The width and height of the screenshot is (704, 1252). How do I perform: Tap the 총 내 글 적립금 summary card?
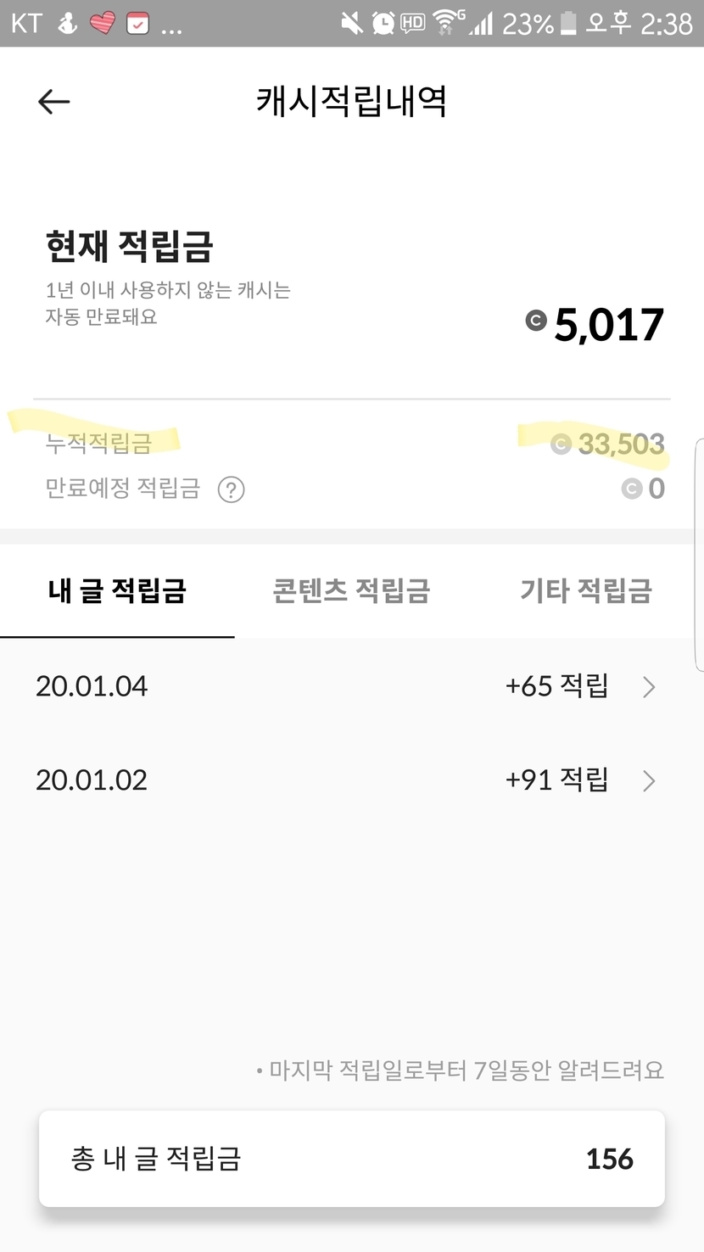coord(351,1159)
